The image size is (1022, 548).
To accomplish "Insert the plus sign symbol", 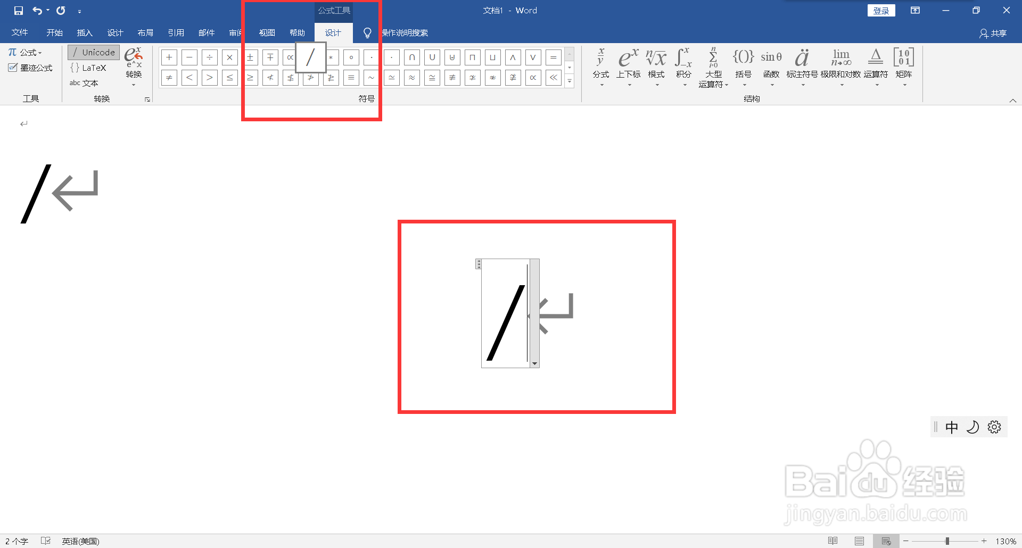I will 169,57.
